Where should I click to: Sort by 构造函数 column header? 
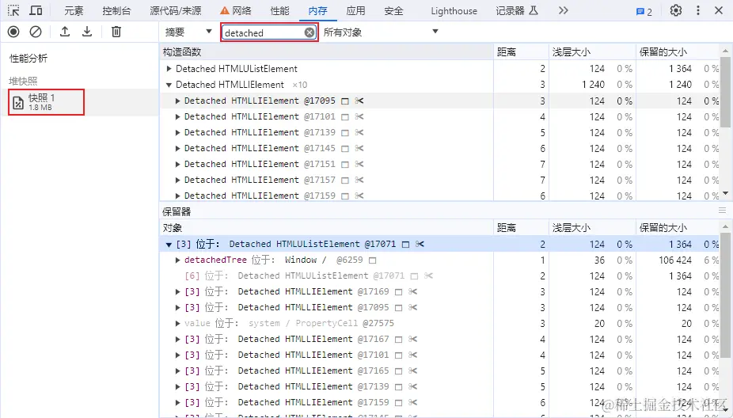[x=326, y=52]
